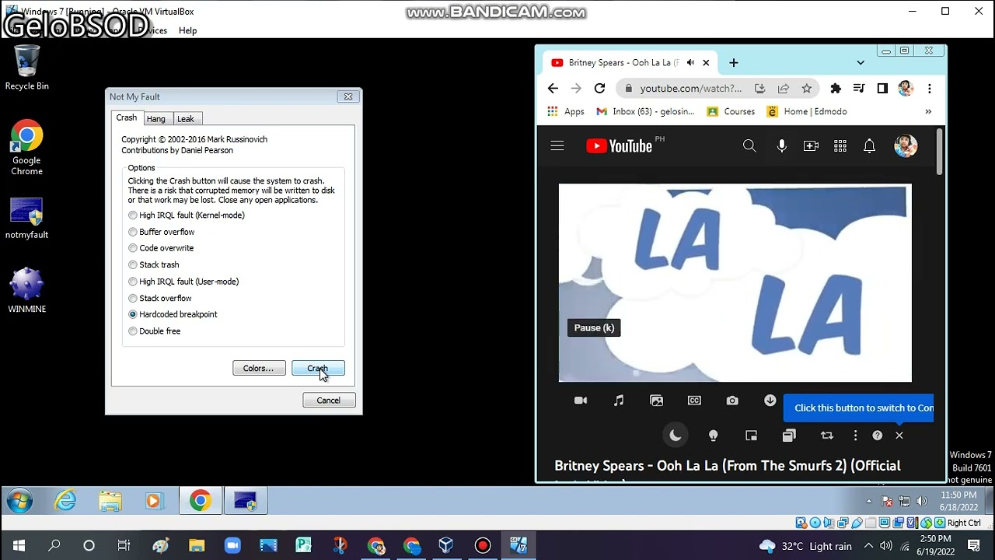Click the Crash button in Not My Fault
This screenshot has width=995, height=560.
click(x=318, y=368)
